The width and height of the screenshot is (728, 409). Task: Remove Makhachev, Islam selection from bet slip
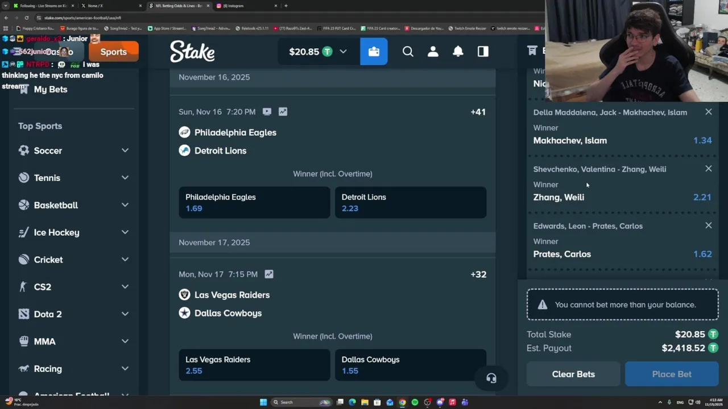coord(708,112)
